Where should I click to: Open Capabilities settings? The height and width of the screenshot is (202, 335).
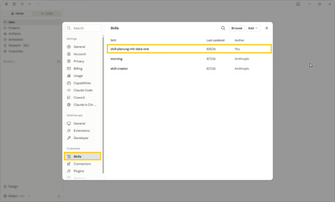pyautogui.click(x=82, y=83)
